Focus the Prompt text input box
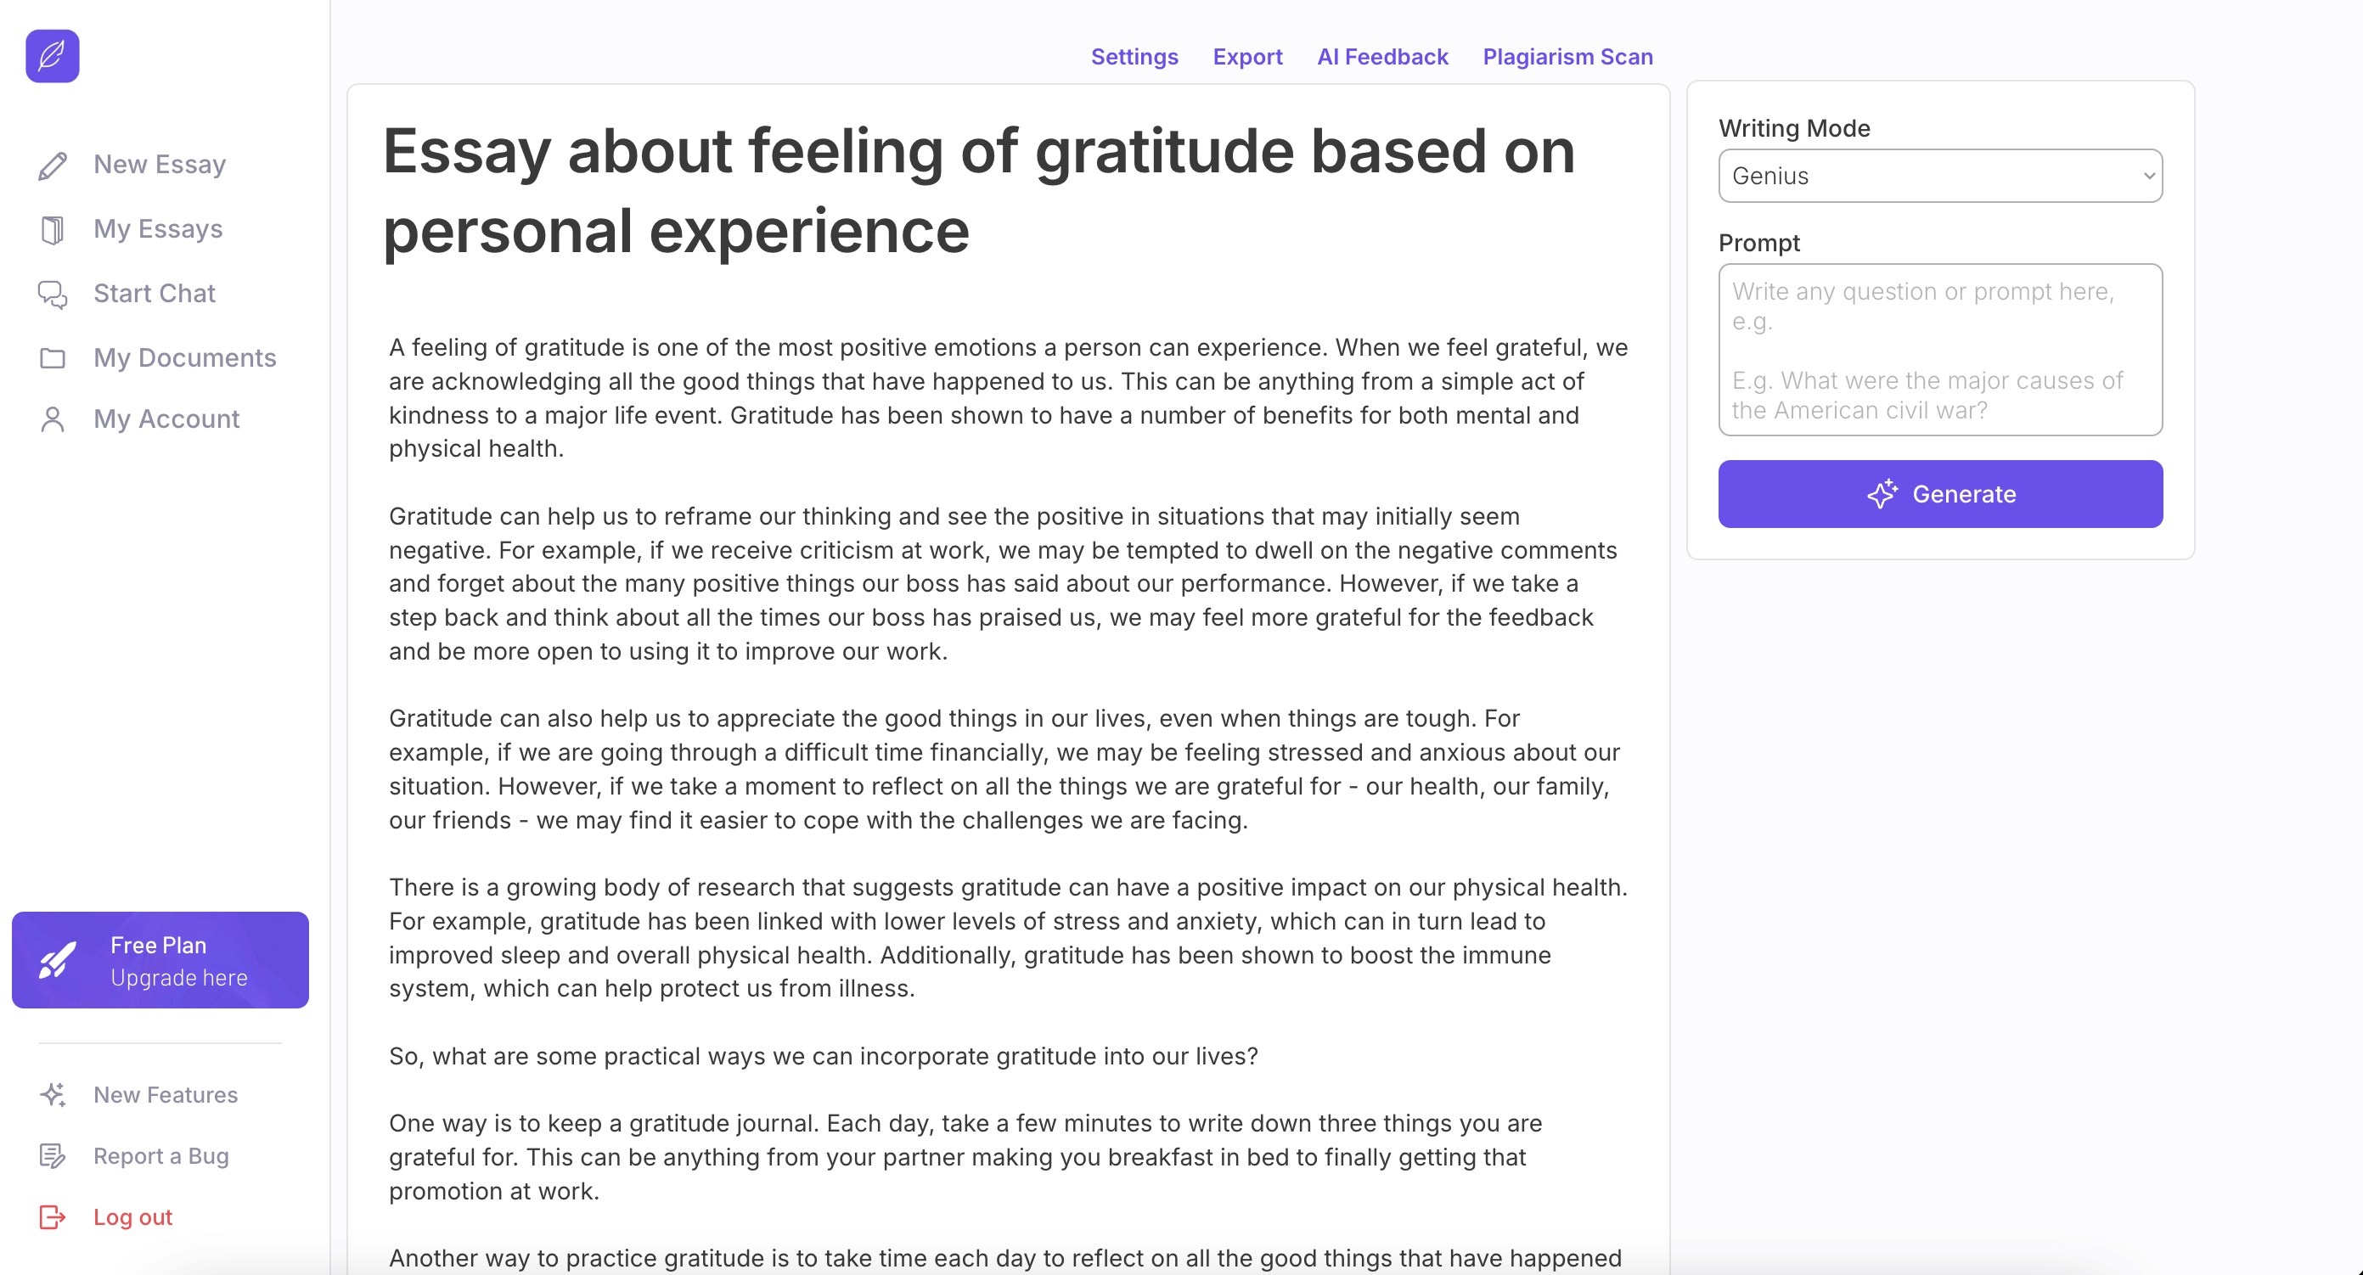 [x=1939, y=350]
